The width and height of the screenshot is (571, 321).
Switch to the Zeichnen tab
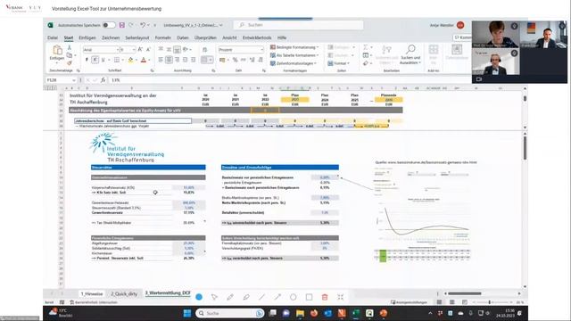pyautogui.click(x=111, y=37)
